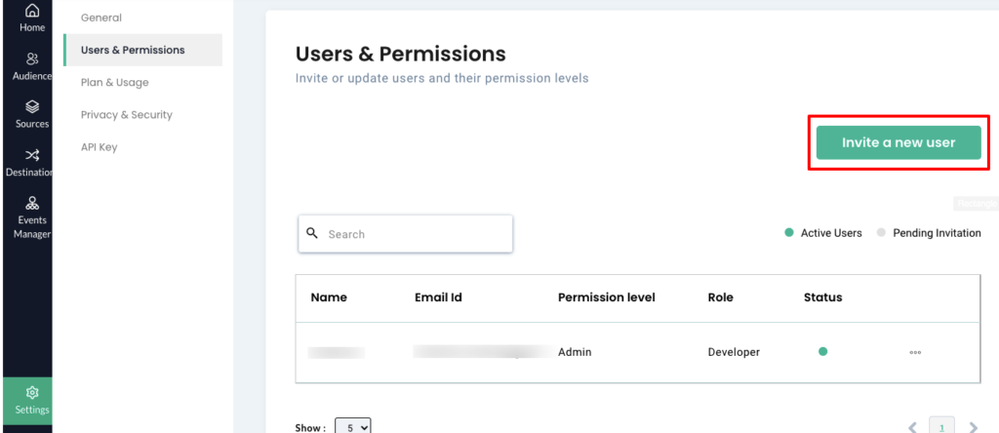Go to the previous page arrow

(912, 427)
